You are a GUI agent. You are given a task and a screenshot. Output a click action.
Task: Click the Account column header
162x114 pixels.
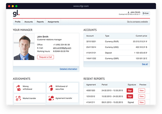coord(90,36)
